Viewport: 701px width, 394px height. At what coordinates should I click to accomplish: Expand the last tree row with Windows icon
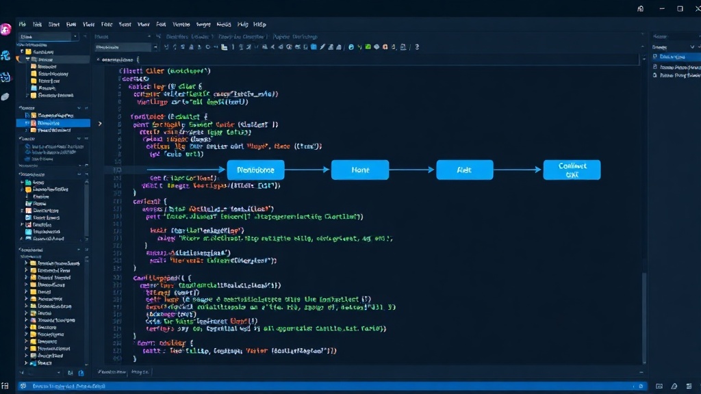(26, 363)
